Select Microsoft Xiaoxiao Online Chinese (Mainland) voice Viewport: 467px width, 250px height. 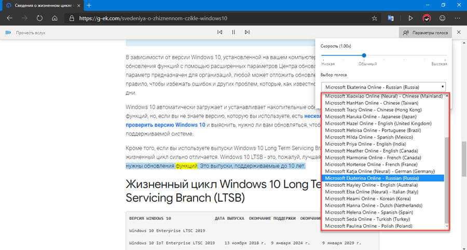click(x=383, y=96)
